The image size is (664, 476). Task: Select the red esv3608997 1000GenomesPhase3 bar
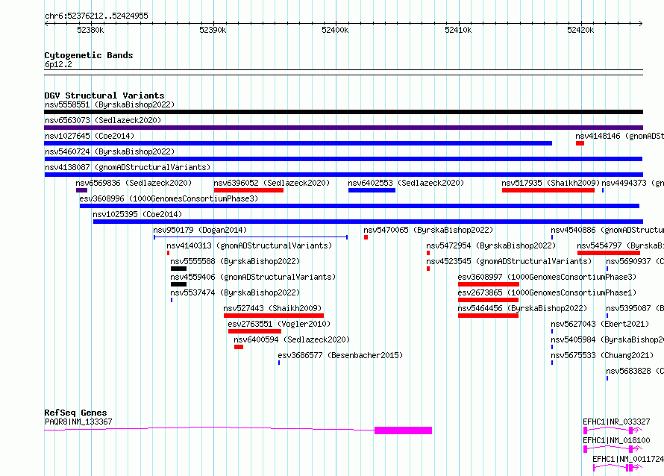489,284
